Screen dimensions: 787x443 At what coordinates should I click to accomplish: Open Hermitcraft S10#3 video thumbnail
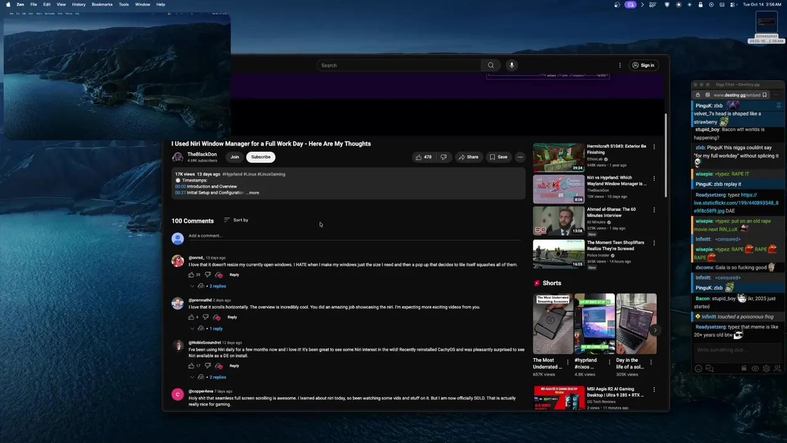pos(559,158)
